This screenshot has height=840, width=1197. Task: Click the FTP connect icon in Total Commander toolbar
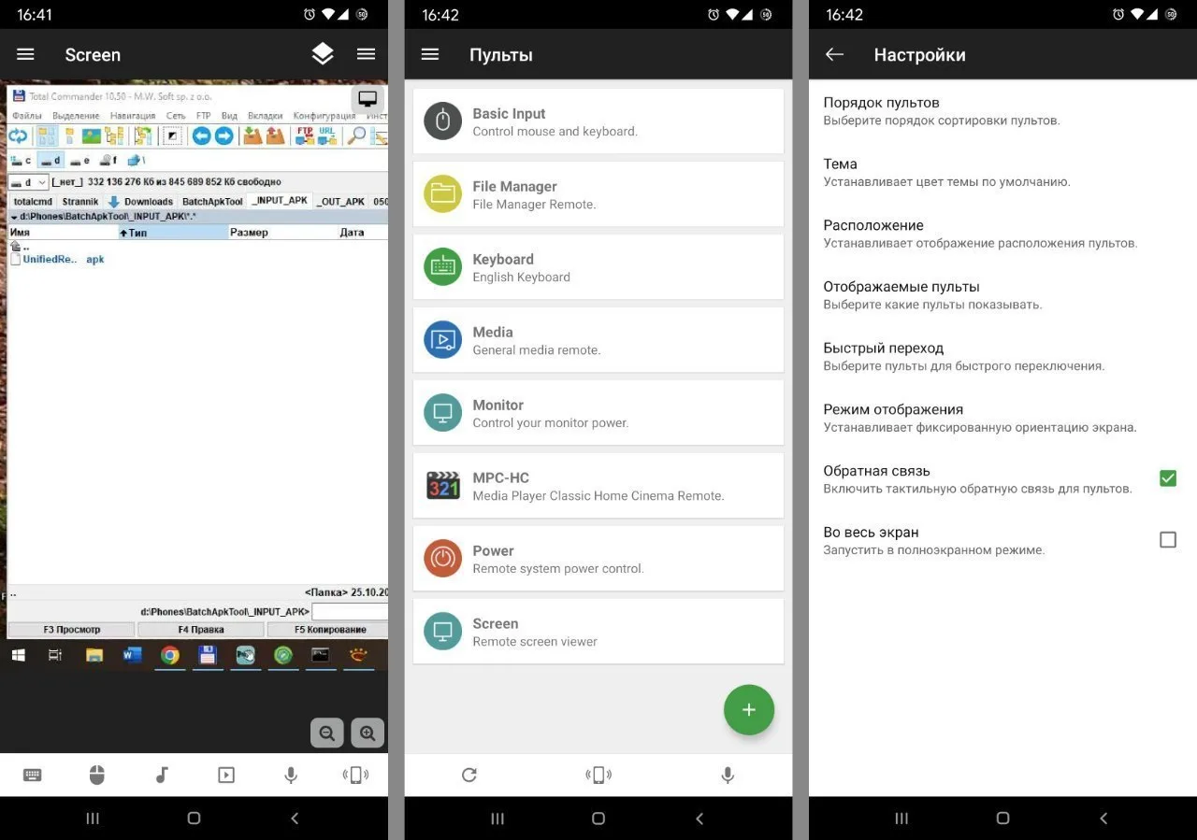(305, 135)
